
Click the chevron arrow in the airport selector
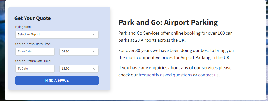[94, 35]
